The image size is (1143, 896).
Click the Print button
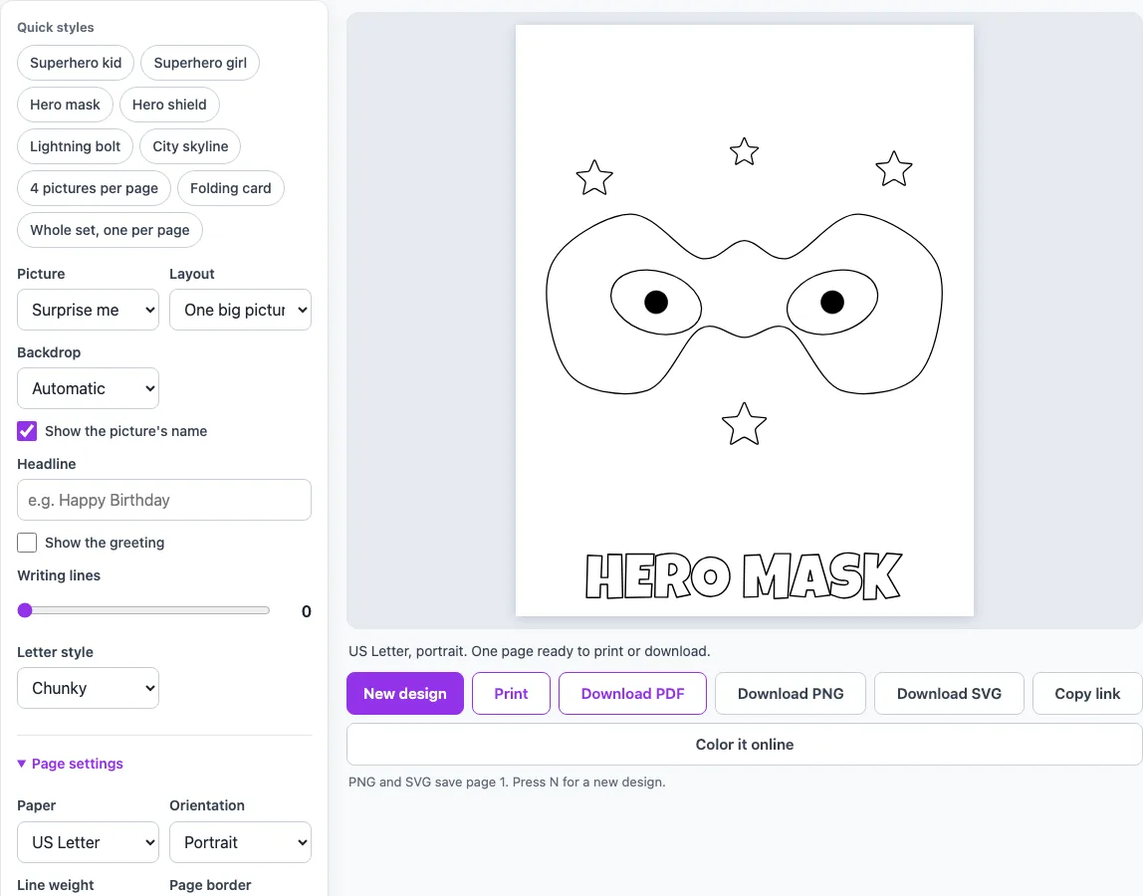511,693
